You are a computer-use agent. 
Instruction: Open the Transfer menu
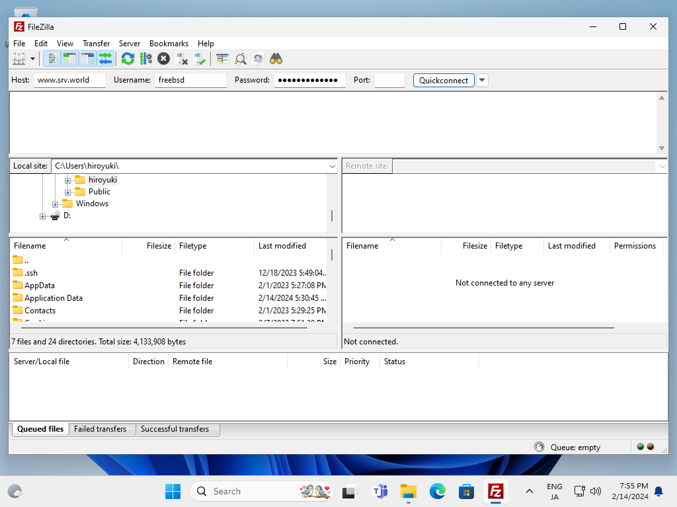97,44
